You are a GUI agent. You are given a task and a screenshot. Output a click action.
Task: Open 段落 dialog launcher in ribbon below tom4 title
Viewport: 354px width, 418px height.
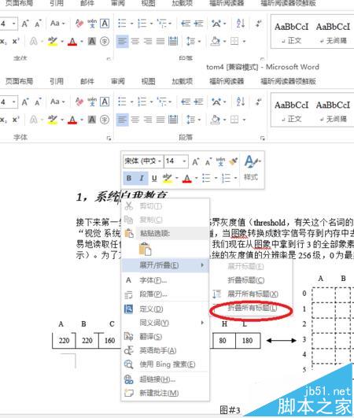(263, 138)
